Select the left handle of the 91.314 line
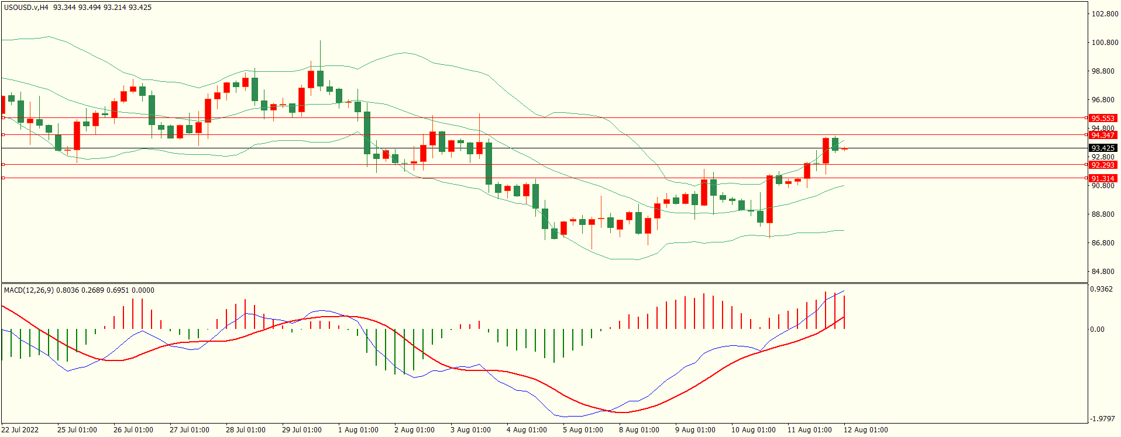 (4, 178)
